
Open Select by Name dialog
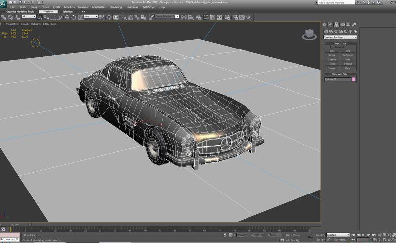point(46,17)
